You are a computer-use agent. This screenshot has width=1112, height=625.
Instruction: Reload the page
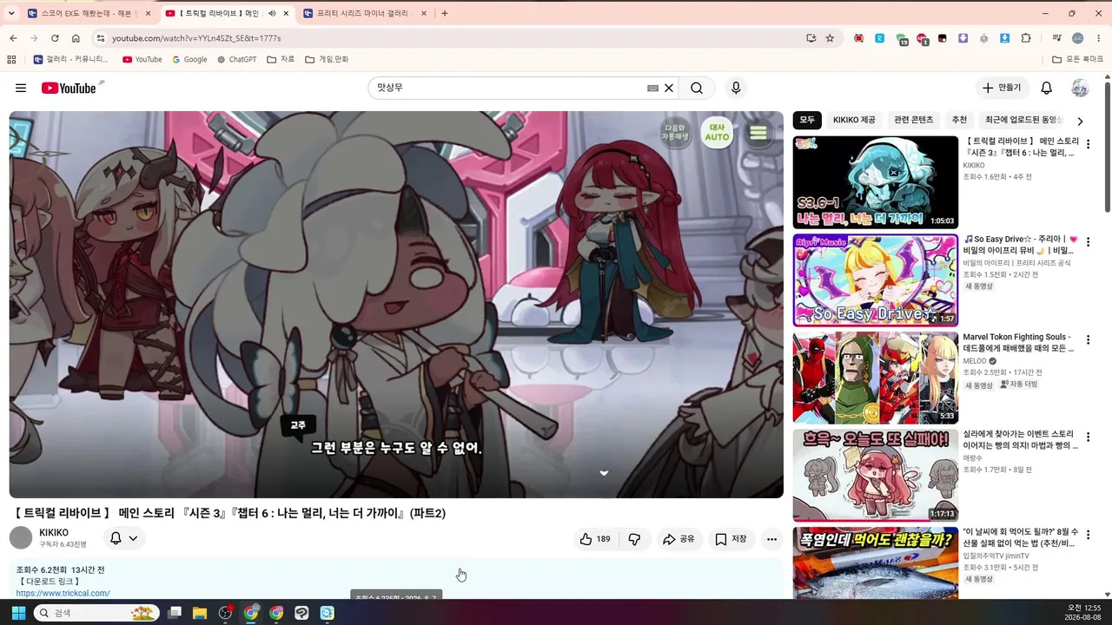click(x=55, y=38)
